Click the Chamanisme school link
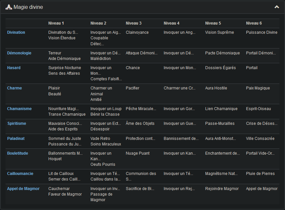The width and height of the screenshot is (285, 210). tap(19, 109)
